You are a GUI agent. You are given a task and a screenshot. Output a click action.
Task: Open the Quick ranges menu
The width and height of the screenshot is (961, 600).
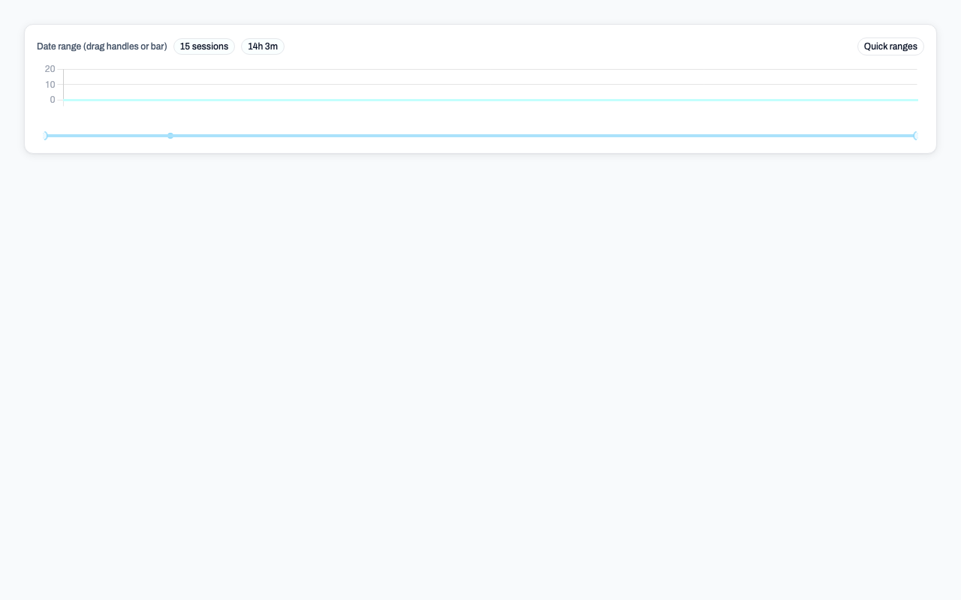click(x=890, y=46)
